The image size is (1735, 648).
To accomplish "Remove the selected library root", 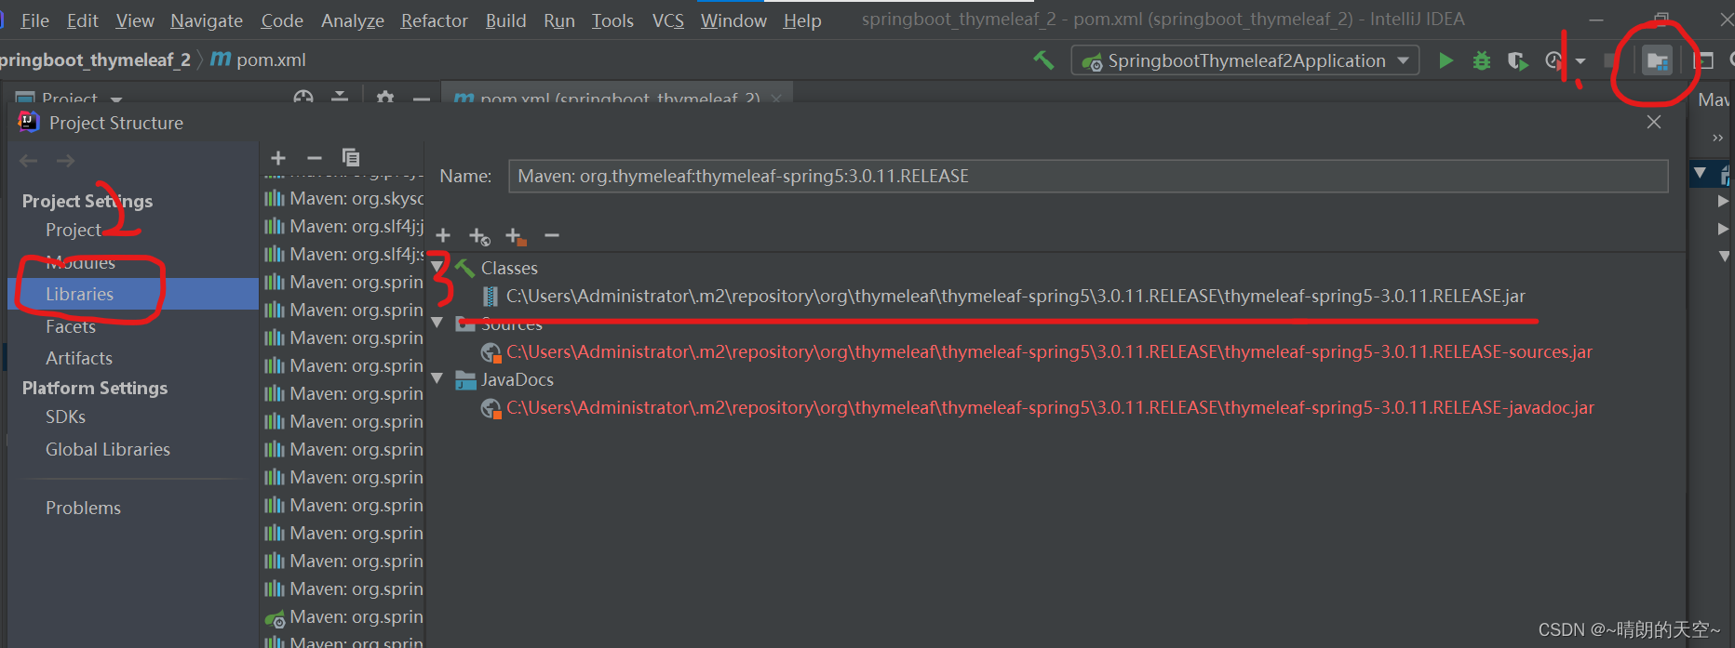I will (x=552, y=235).
